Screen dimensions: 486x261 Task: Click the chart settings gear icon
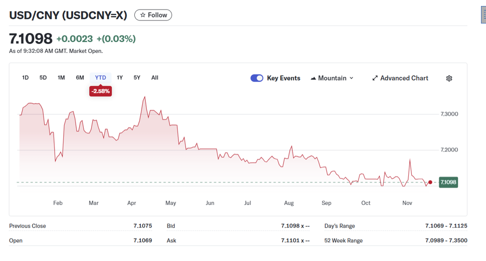pos(449,78)
